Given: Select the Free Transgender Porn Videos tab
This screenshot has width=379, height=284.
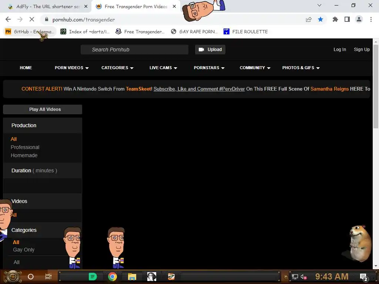Looking at the screenshot, I should (136, 7).
